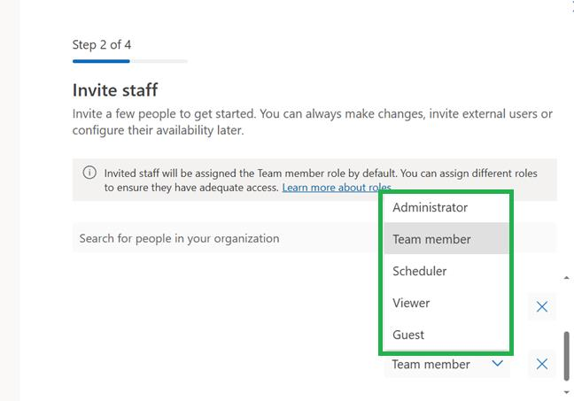Open the Team member role dropdown
Viewport: 574px width, 401px height.
[x=446, y=364]
